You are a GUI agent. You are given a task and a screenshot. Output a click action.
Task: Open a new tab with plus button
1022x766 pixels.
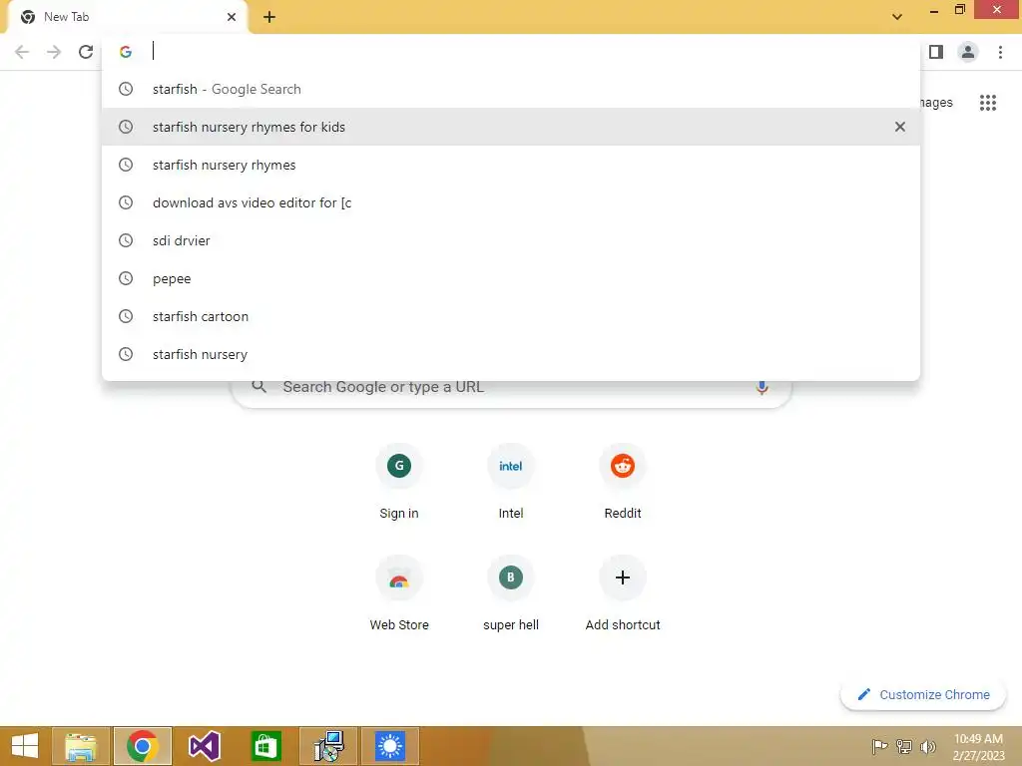tap(269, 17)
